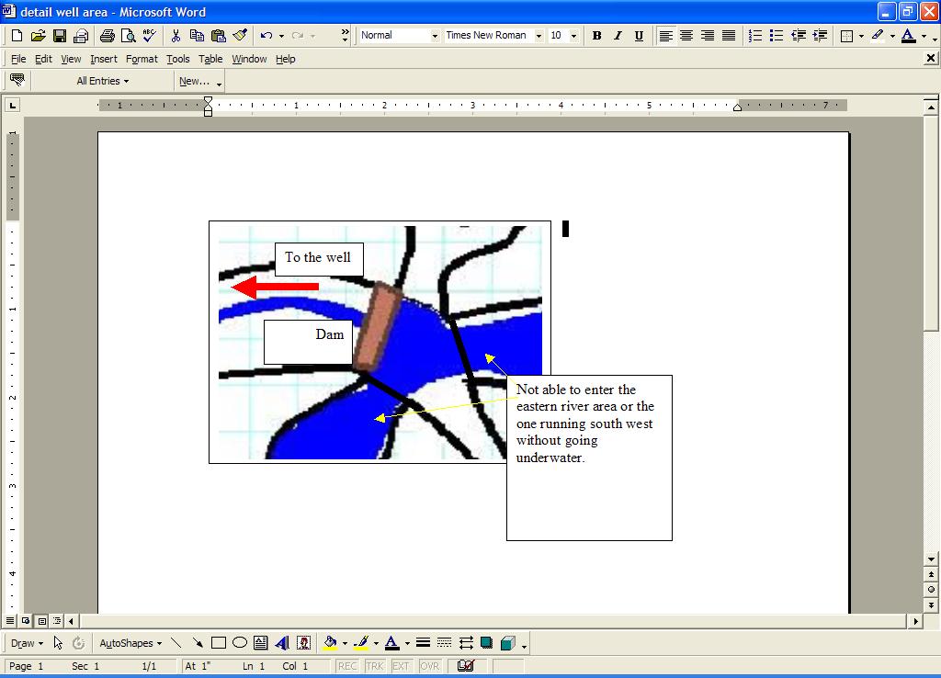Open the Table menu

[x=210, y=59]
